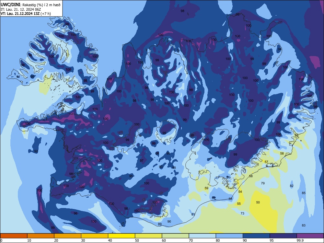
Task: Click the map value '96' in the southwest sea
Action: coord(75,213)
